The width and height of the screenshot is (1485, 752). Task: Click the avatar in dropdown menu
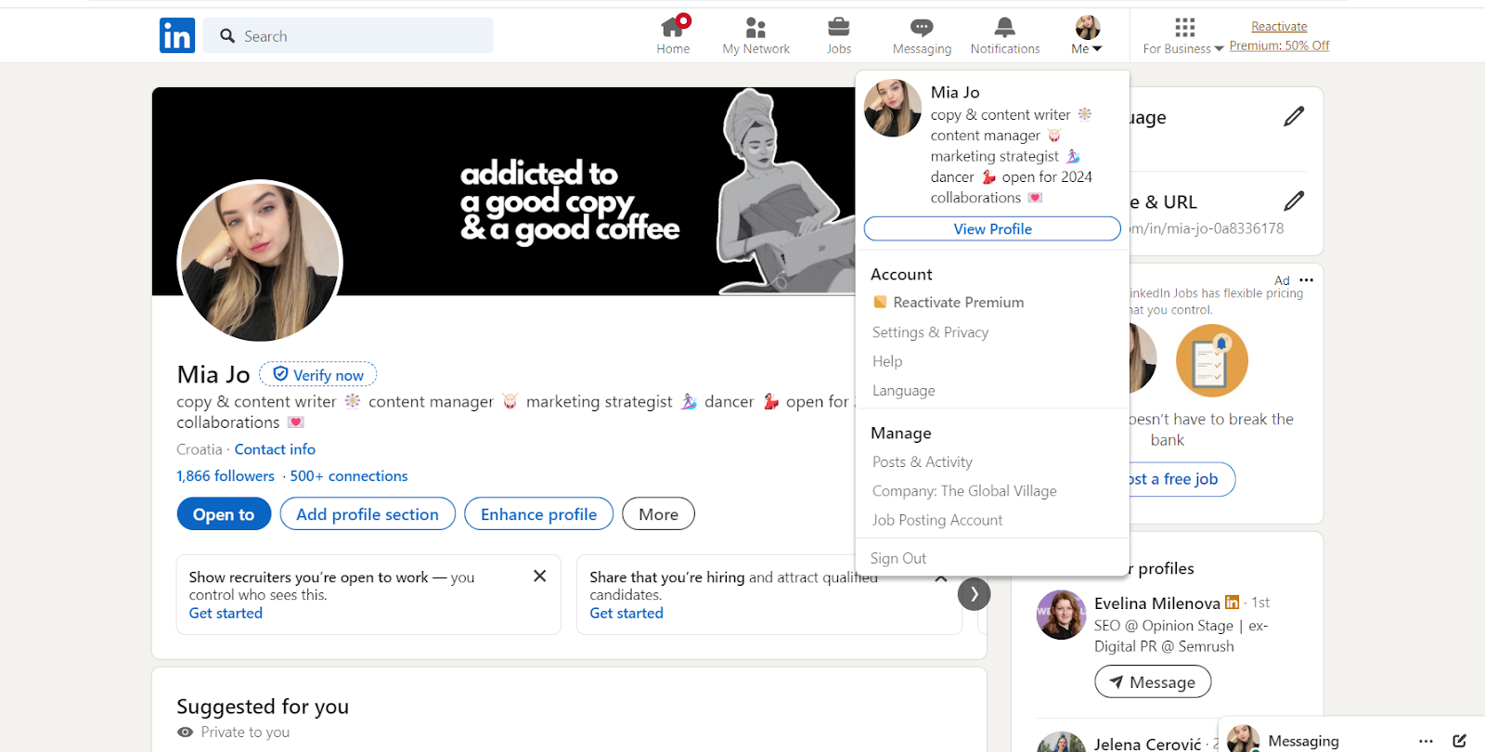click(x=893, y=108)
